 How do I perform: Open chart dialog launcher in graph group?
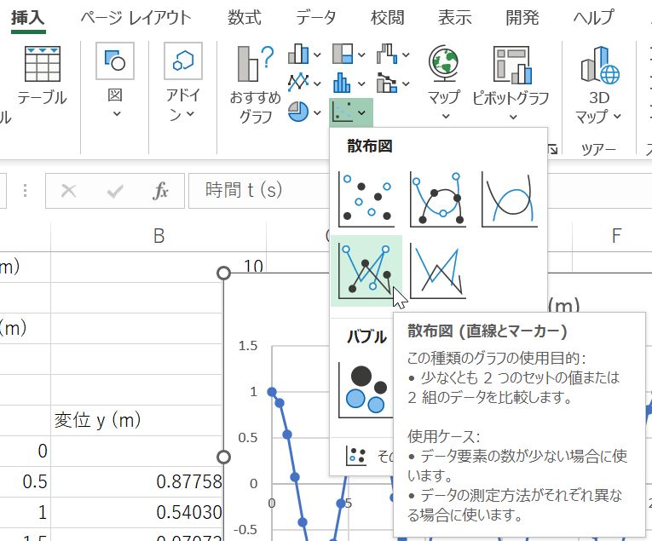(x=552, y=149)
